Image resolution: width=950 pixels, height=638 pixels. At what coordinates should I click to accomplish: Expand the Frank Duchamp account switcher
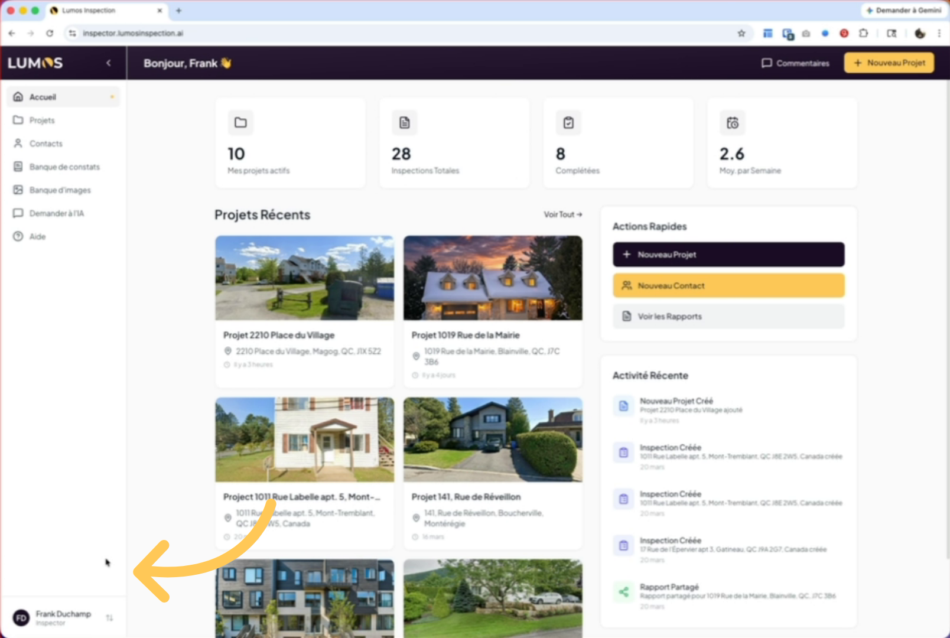(x=109, y=618)
